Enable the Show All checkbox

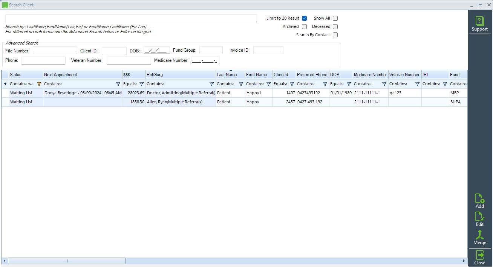point(335,18)
